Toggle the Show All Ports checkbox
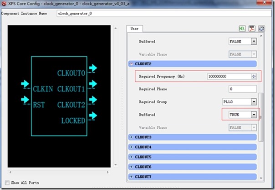This screenshot has width=275, height=190. (x=7, y=183)
